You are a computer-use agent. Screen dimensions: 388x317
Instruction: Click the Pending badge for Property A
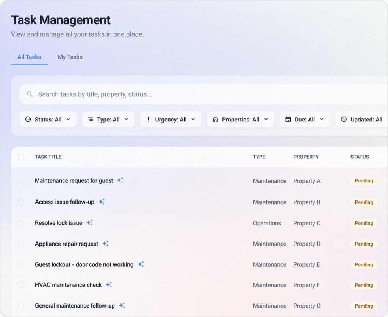[364, 180]
